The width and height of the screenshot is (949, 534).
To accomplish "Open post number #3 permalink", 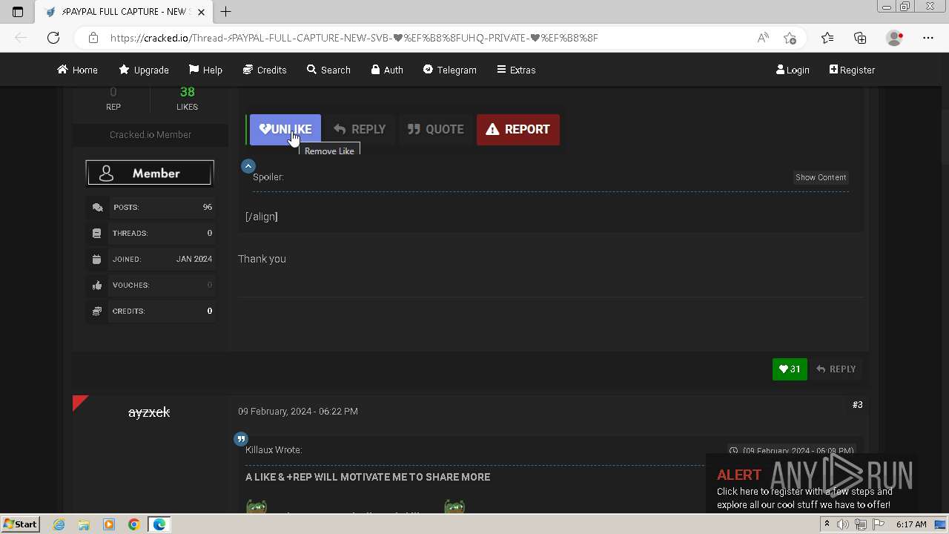I will [858, 405].
